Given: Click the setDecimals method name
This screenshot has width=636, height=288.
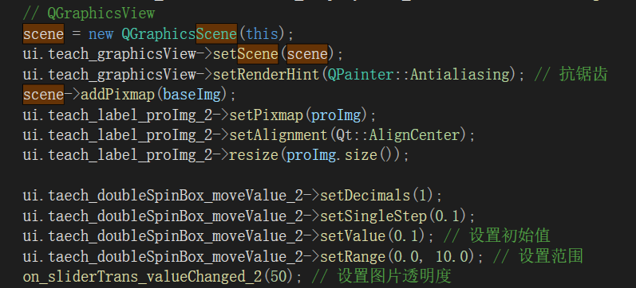Looking at the screenshot, I should (365, 196).
